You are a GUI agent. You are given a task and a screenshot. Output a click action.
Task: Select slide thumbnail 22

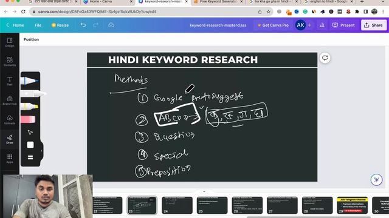[107, 205]
